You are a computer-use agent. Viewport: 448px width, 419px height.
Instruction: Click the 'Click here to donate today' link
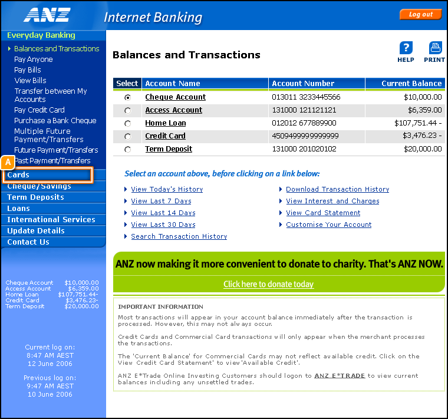tap(269, 284)
